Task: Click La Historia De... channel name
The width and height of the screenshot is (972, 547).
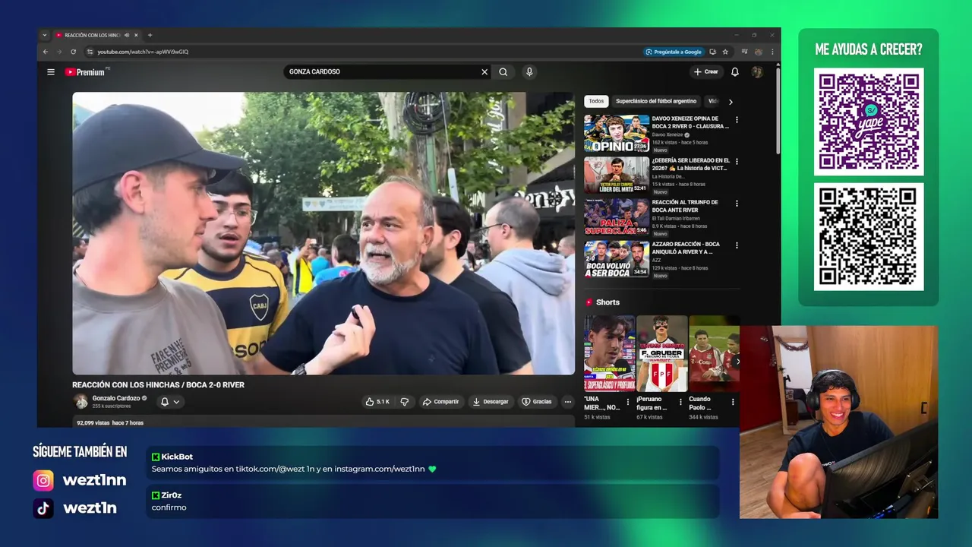Action: point(668,176)
